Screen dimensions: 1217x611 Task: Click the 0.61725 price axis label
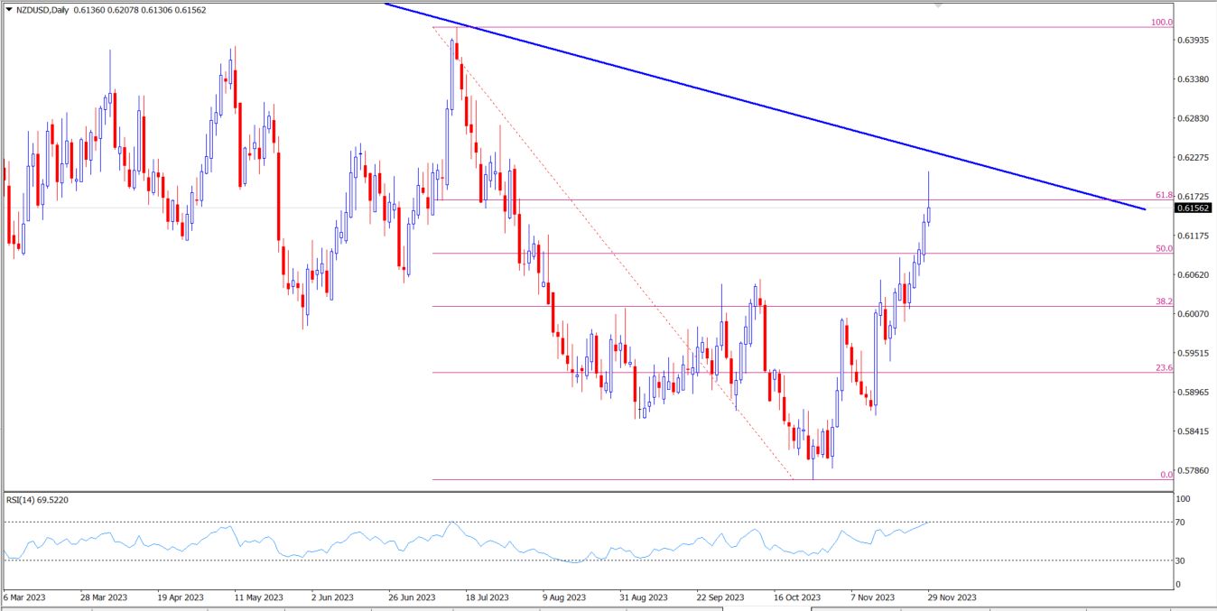pyautogui.click(x=1194, y=196)
